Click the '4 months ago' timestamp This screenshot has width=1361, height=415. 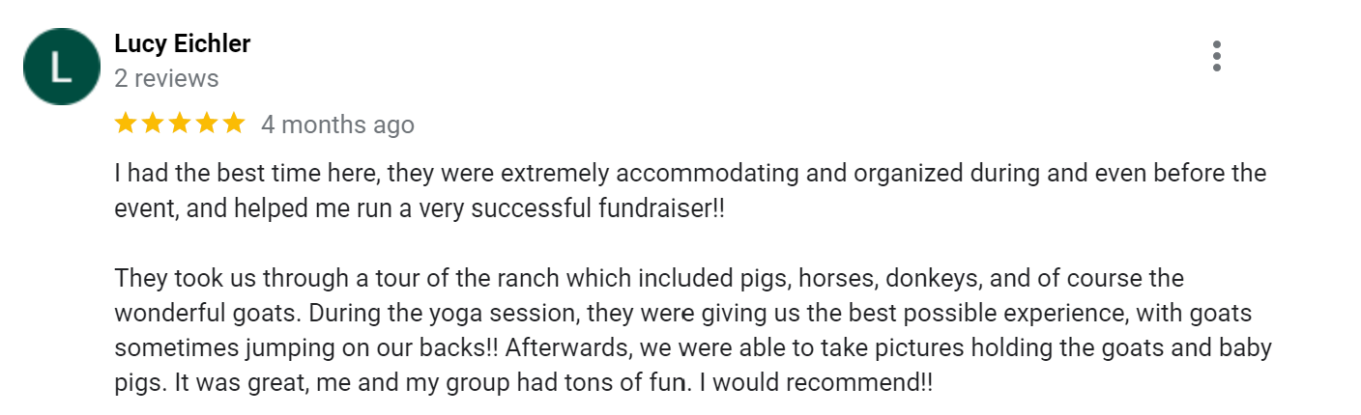click(x=337, y=124)
